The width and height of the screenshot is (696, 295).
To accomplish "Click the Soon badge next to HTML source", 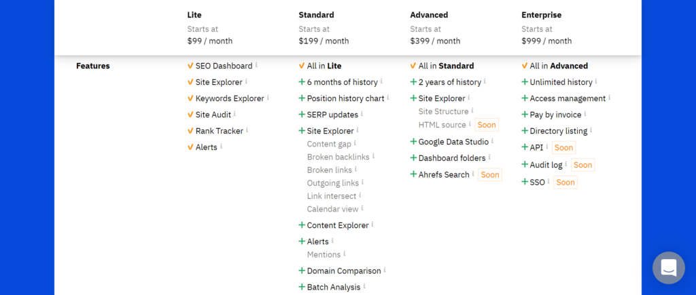I will tap(487, 125).
